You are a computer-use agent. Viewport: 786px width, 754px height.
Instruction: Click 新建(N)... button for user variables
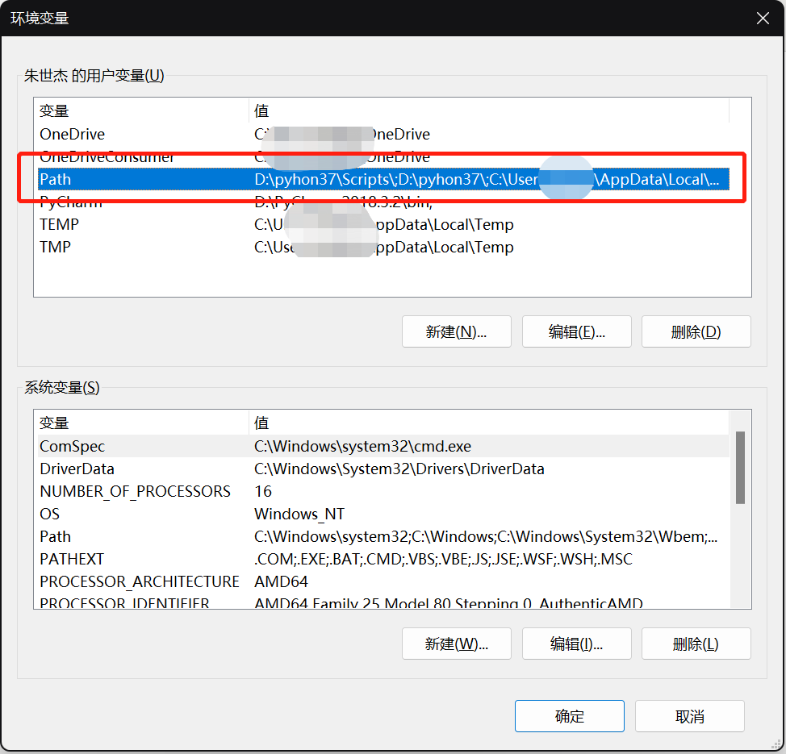pos(456,331)
